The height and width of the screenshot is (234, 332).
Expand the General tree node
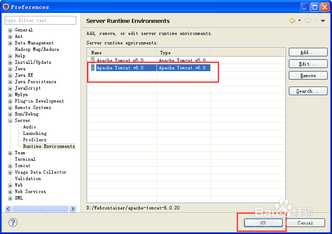[x=10, y=30]
